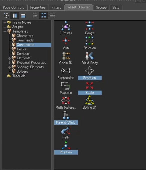This screenshot has height=170, width=146.
Task: Select the Elements tree item
Action: [24, 58]
